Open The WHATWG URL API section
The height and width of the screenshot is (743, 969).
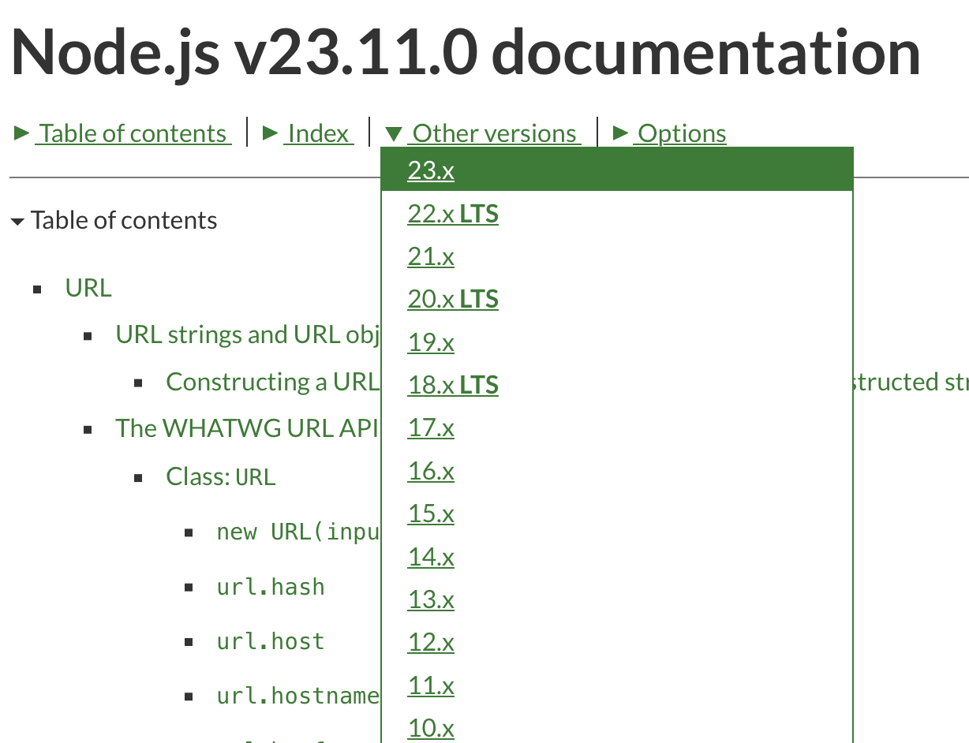point(246,428)
